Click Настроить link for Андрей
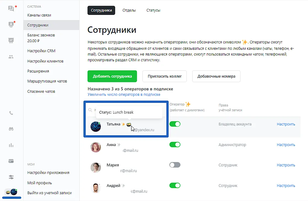Screen dimensions: 308x201 [x=286, y=186]
